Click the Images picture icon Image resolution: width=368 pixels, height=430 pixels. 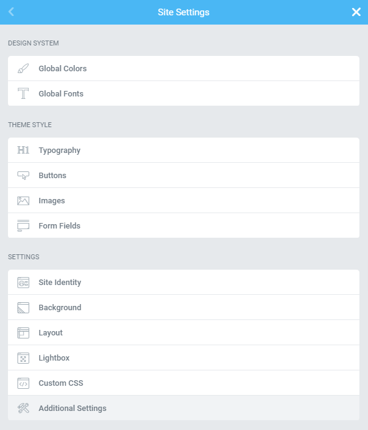[x=23, y=201]
